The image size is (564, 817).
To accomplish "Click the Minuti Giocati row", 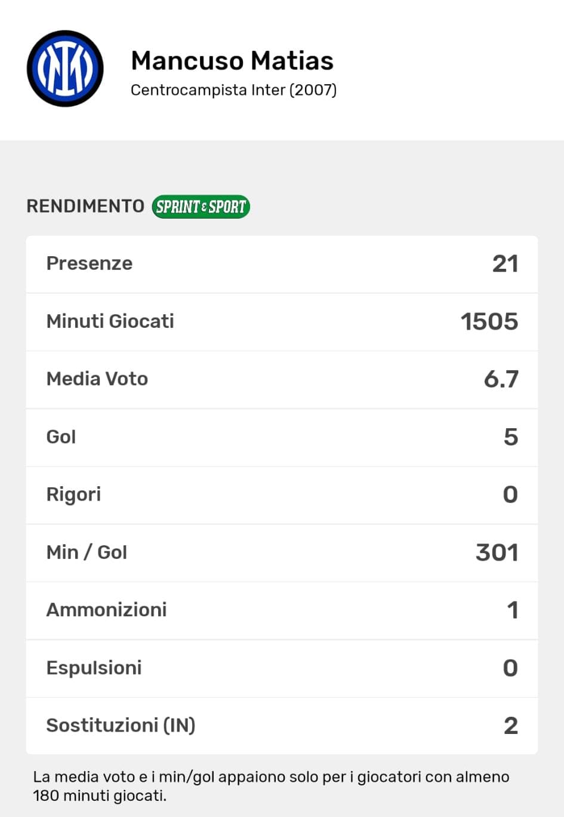I will pos(282,321).
